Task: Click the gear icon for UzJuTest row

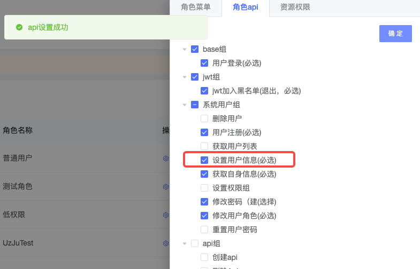Action: click(x=166, y=243)
